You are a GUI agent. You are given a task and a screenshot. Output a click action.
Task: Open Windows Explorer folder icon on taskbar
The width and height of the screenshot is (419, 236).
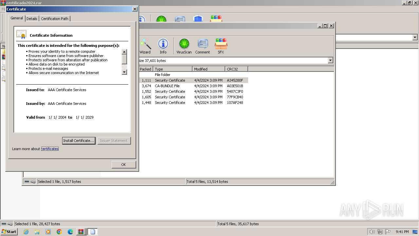click(x=37, y=232)
